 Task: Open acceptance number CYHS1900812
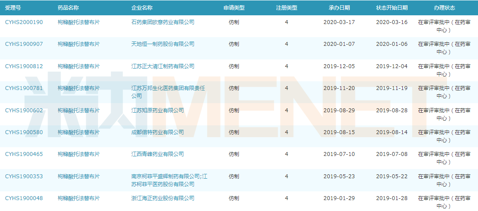[x=24, y=66]
